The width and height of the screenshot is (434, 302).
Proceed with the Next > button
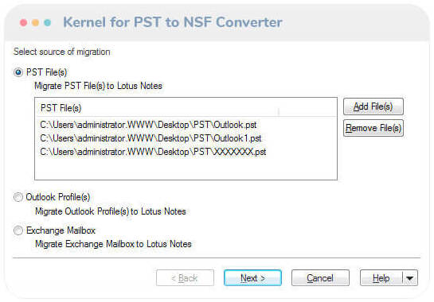click(252, 278)
